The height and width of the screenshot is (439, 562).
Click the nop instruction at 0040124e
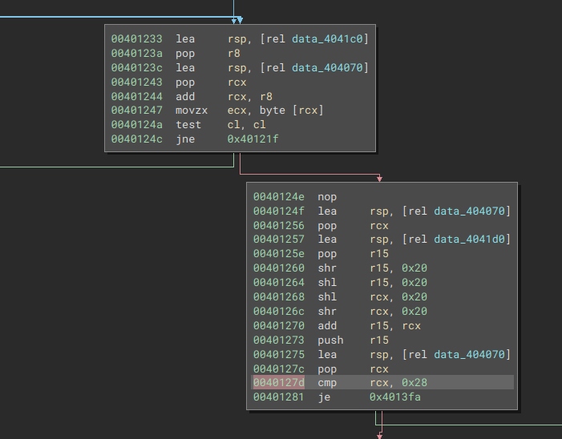(x=327, y=197)
